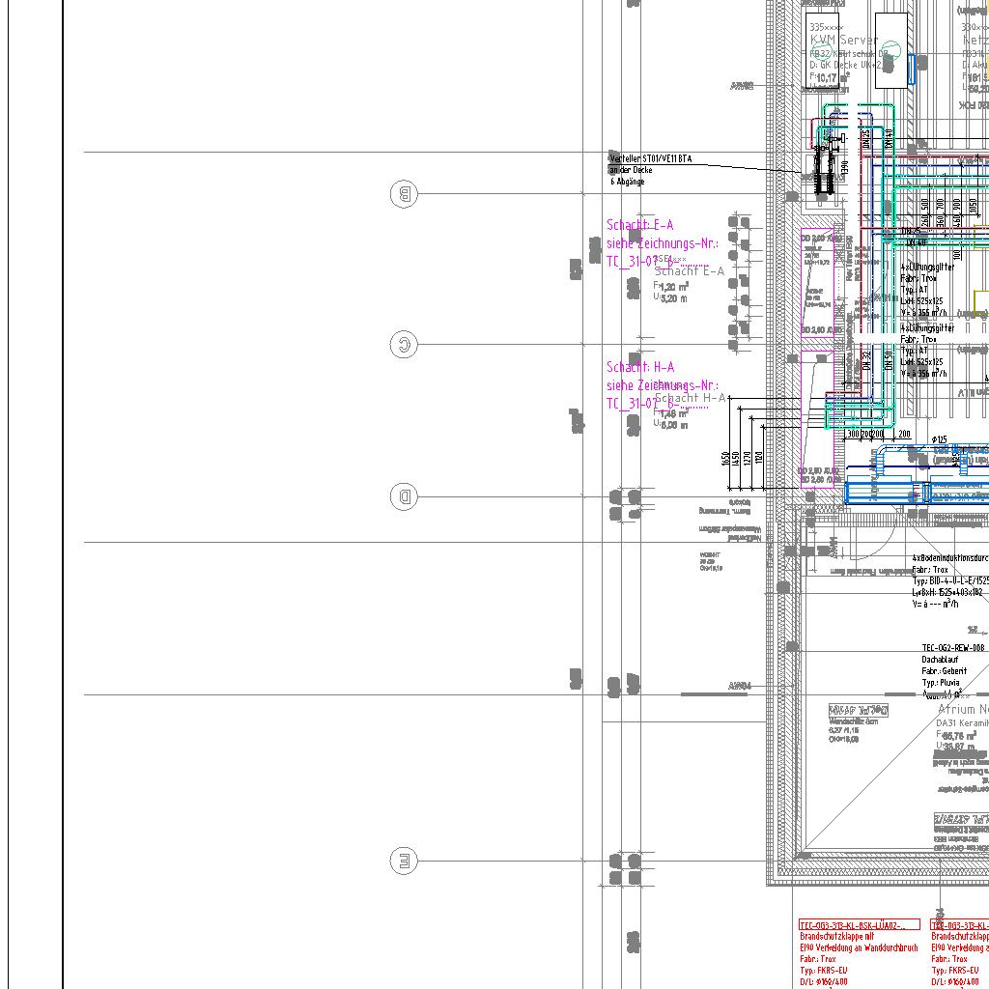Click vertical dimension '1270'
989x989 pixels.
pyautogui.click(x=748, y=459)
